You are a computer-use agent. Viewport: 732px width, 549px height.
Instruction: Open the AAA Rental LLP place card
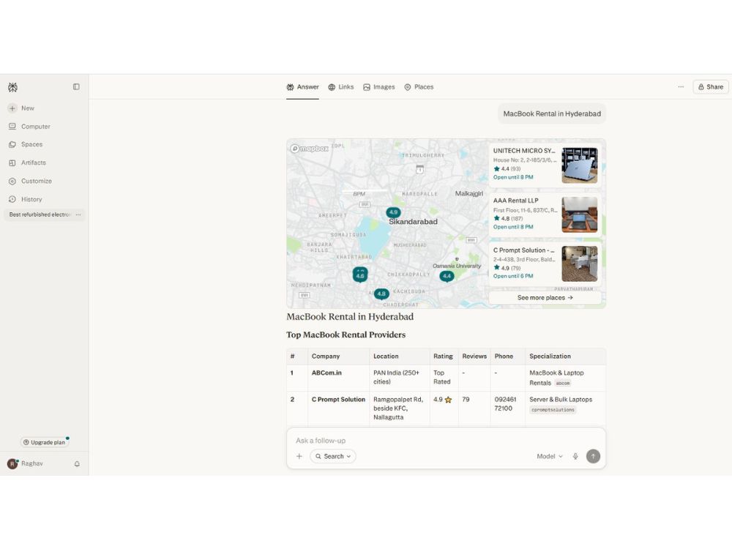click(545, 214)
